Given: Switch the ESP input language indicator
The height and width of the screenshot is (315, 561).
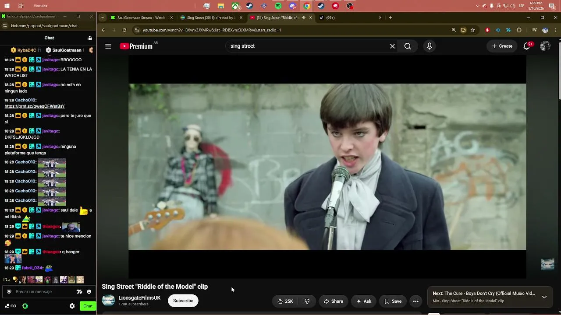Looking at the screenshot, I should [x=522, y=6].
